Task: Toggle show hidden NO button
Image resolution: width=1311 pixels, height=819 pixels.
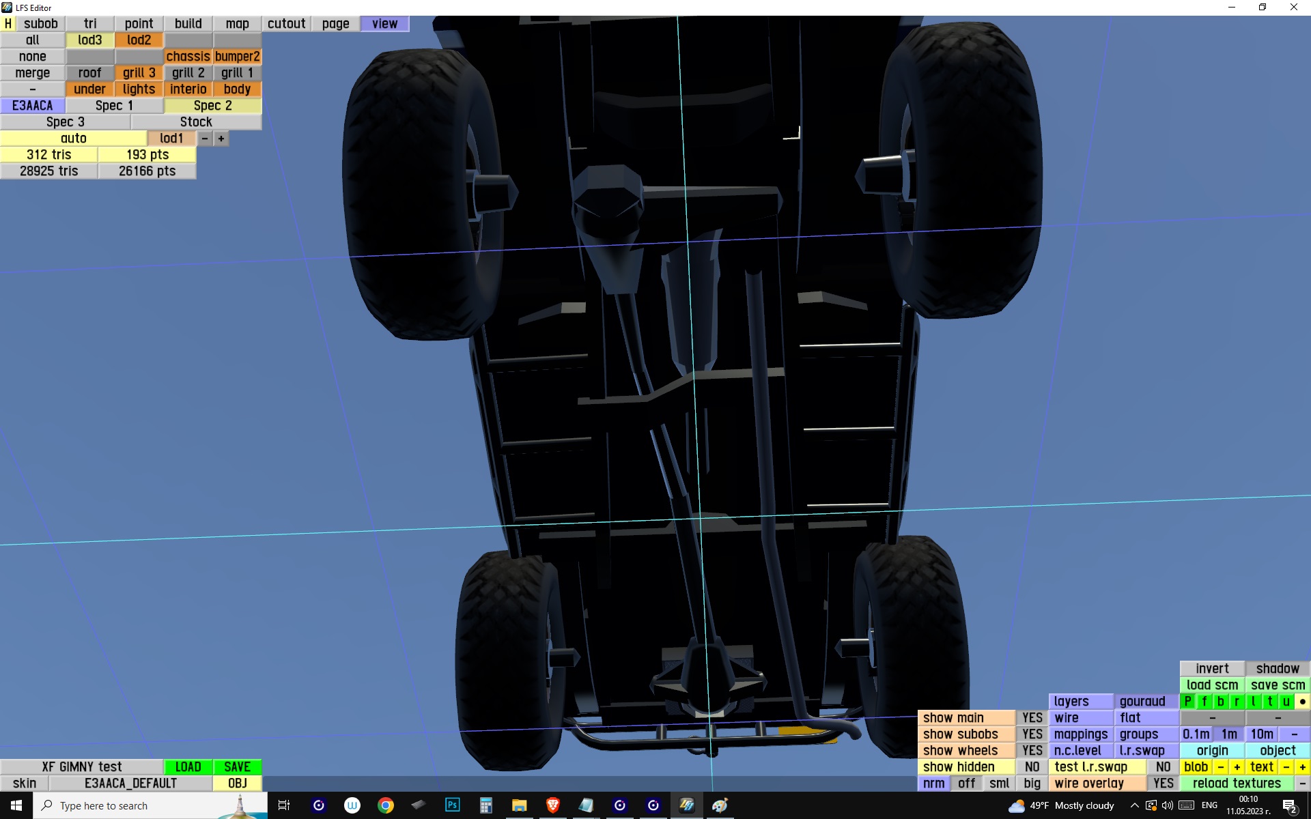Action: [x=1032, y=766]
